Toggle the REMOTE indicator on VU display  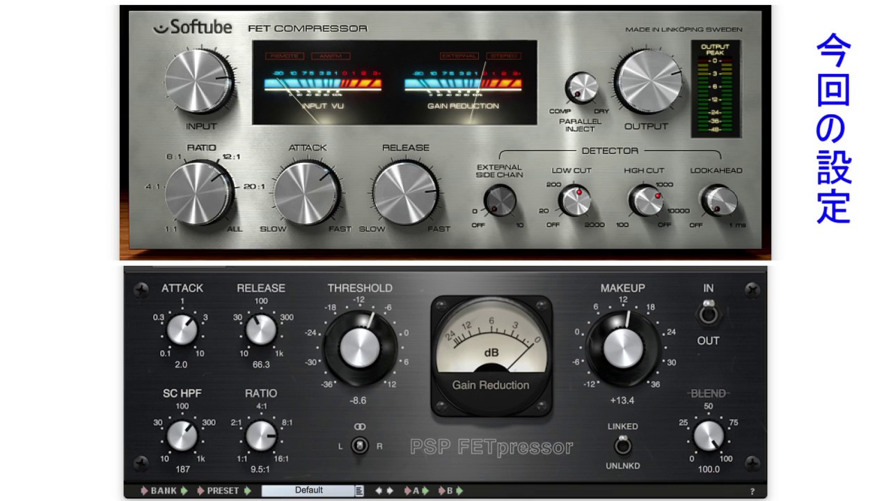pos(284,56)
